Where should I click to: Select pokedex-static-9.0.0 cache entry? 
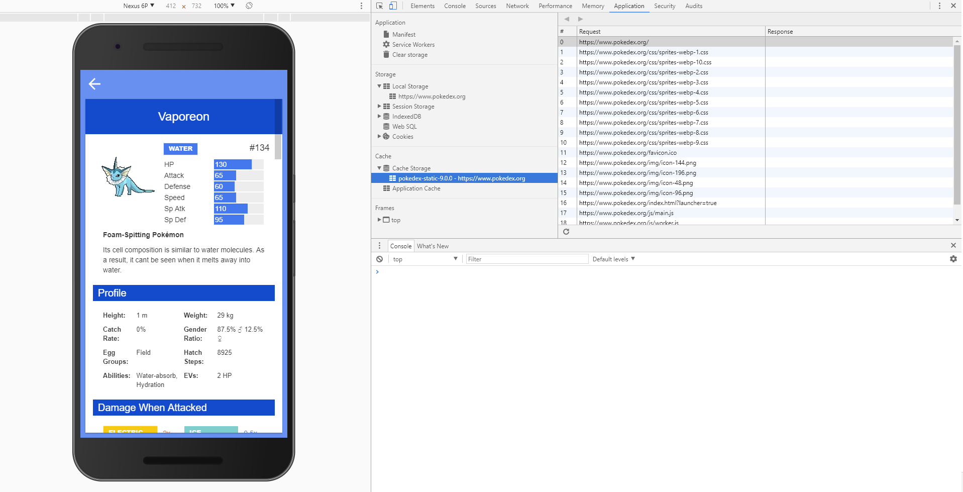464,178
